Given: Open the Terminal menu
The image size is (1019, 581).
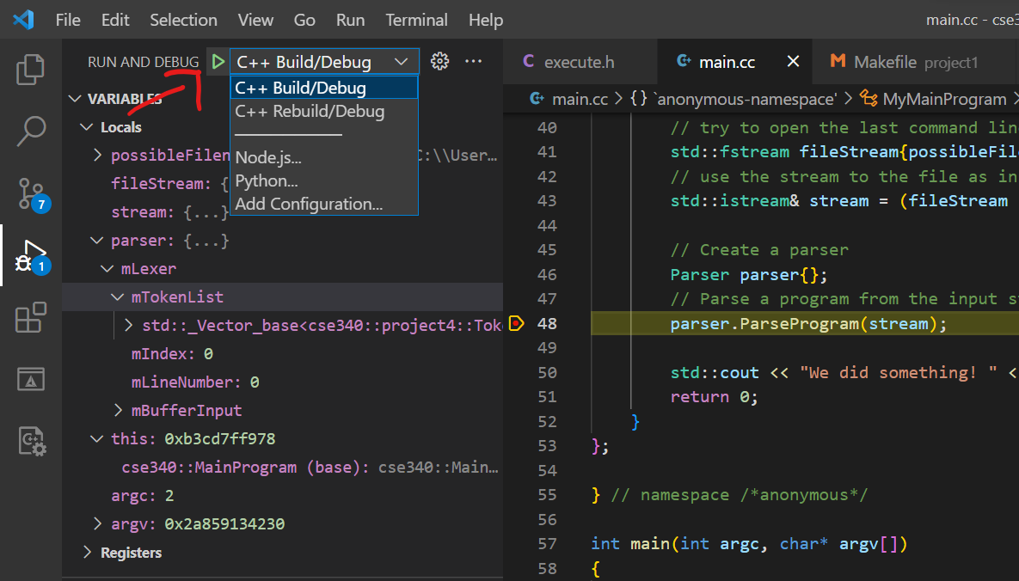Looking at the screenshot, I should click(x=416, y=19).
